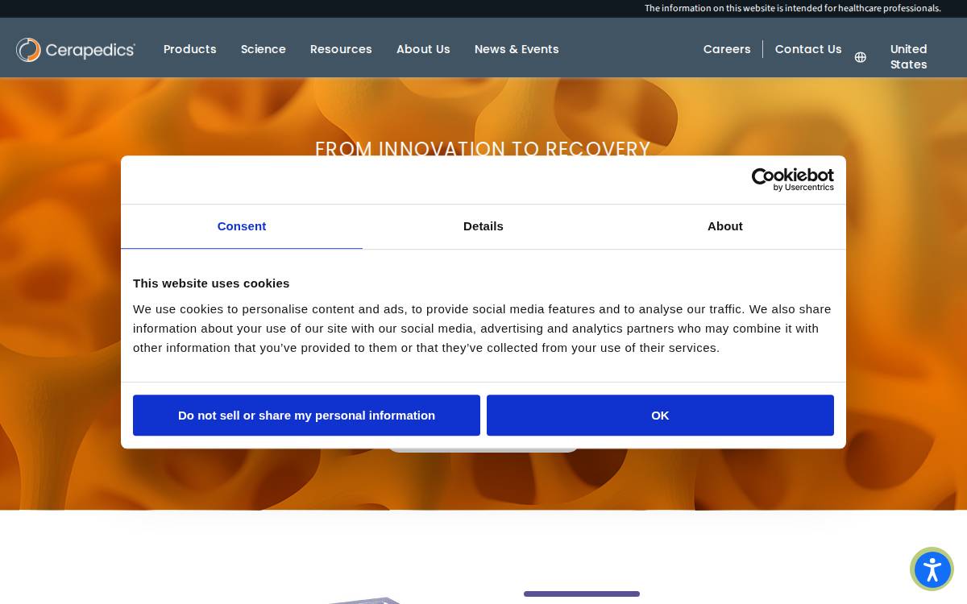Open the Products menu
Image resolution: width=967 pixels, height=604 pixels.
(190, 49)
